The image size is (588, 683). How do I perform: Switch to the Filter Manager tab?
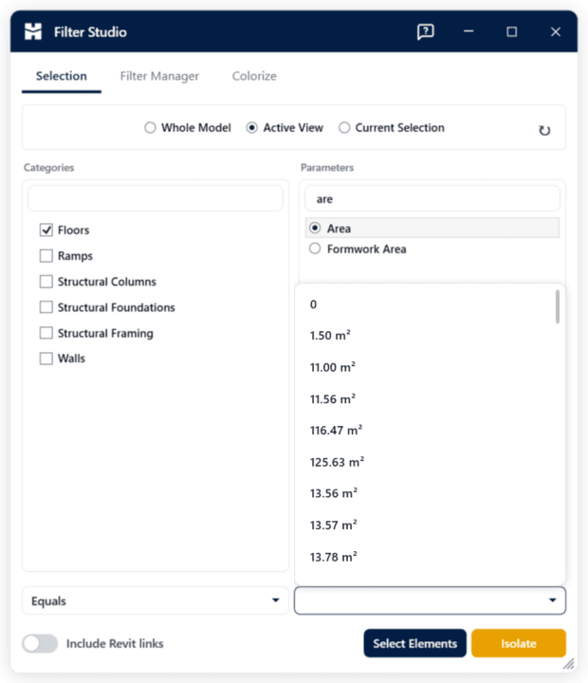coord(159,76)
